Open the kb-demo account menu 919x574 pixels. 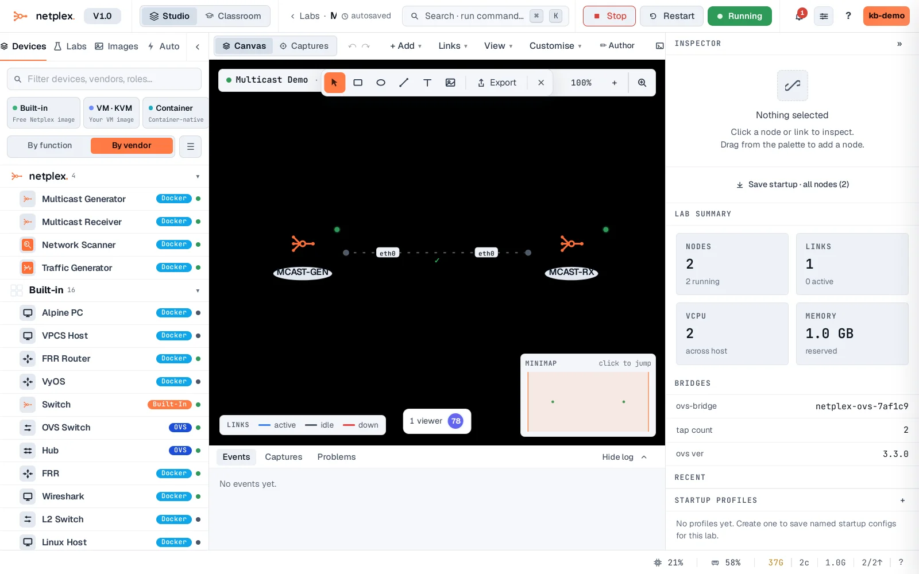coord(886,16)
